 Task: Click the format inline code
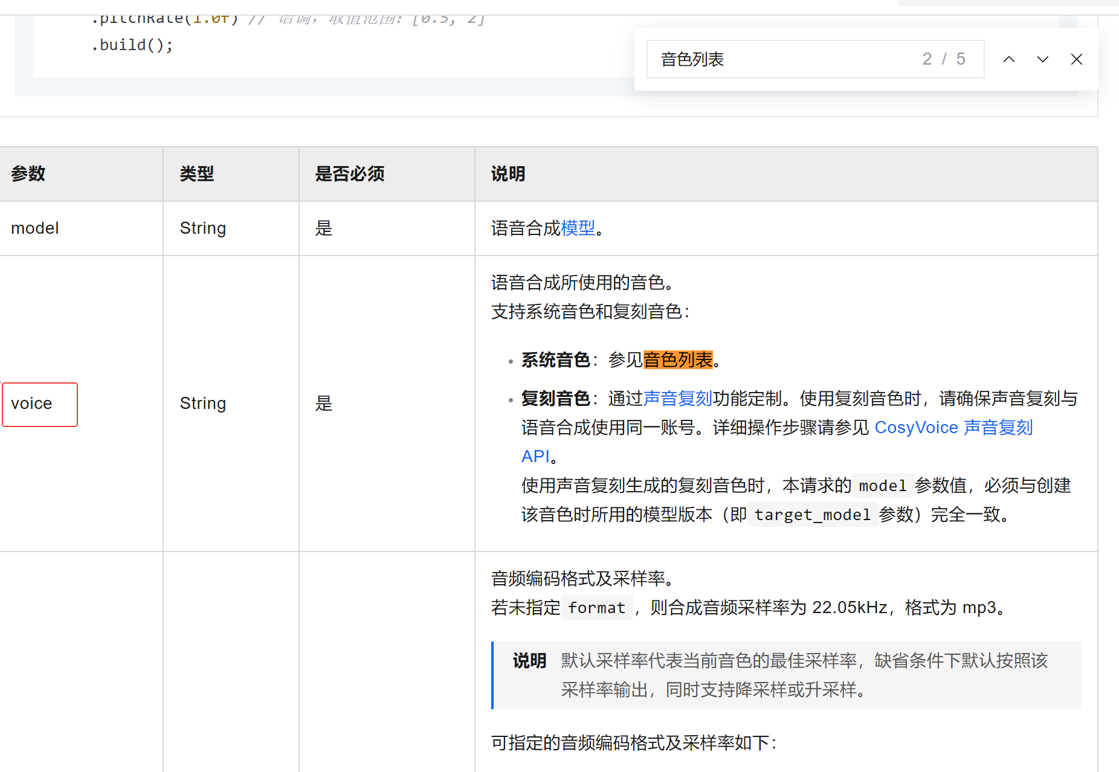point(597,608)
